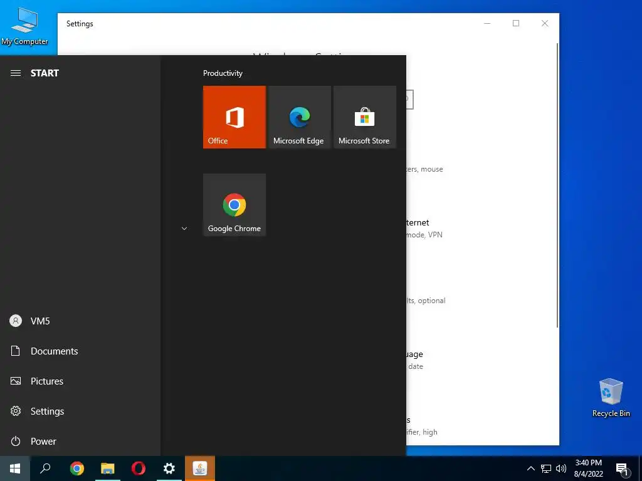This screenshot has height=481, width=642.
Task: Launch Microsoft Edge tile
Action: tap(299, 117)
